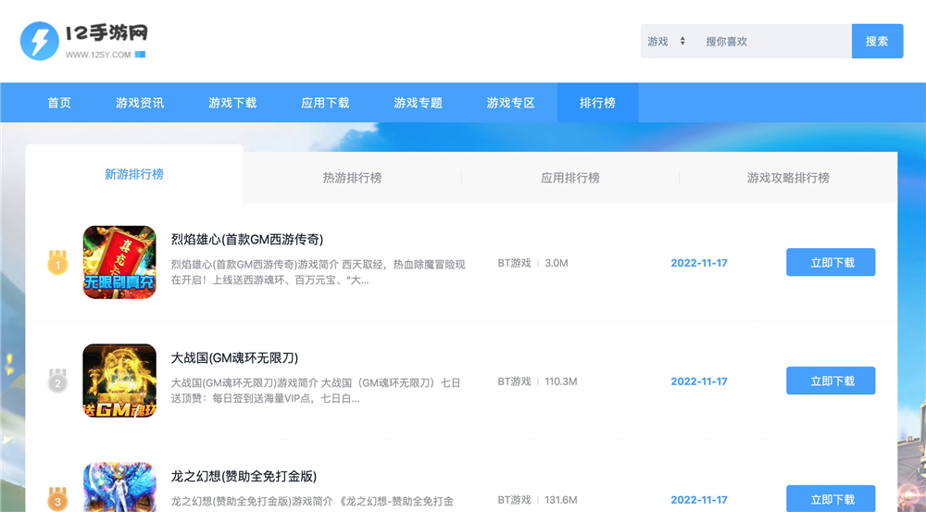Open the 烈焰雄心 game icon thumbnail

point(119,263)
